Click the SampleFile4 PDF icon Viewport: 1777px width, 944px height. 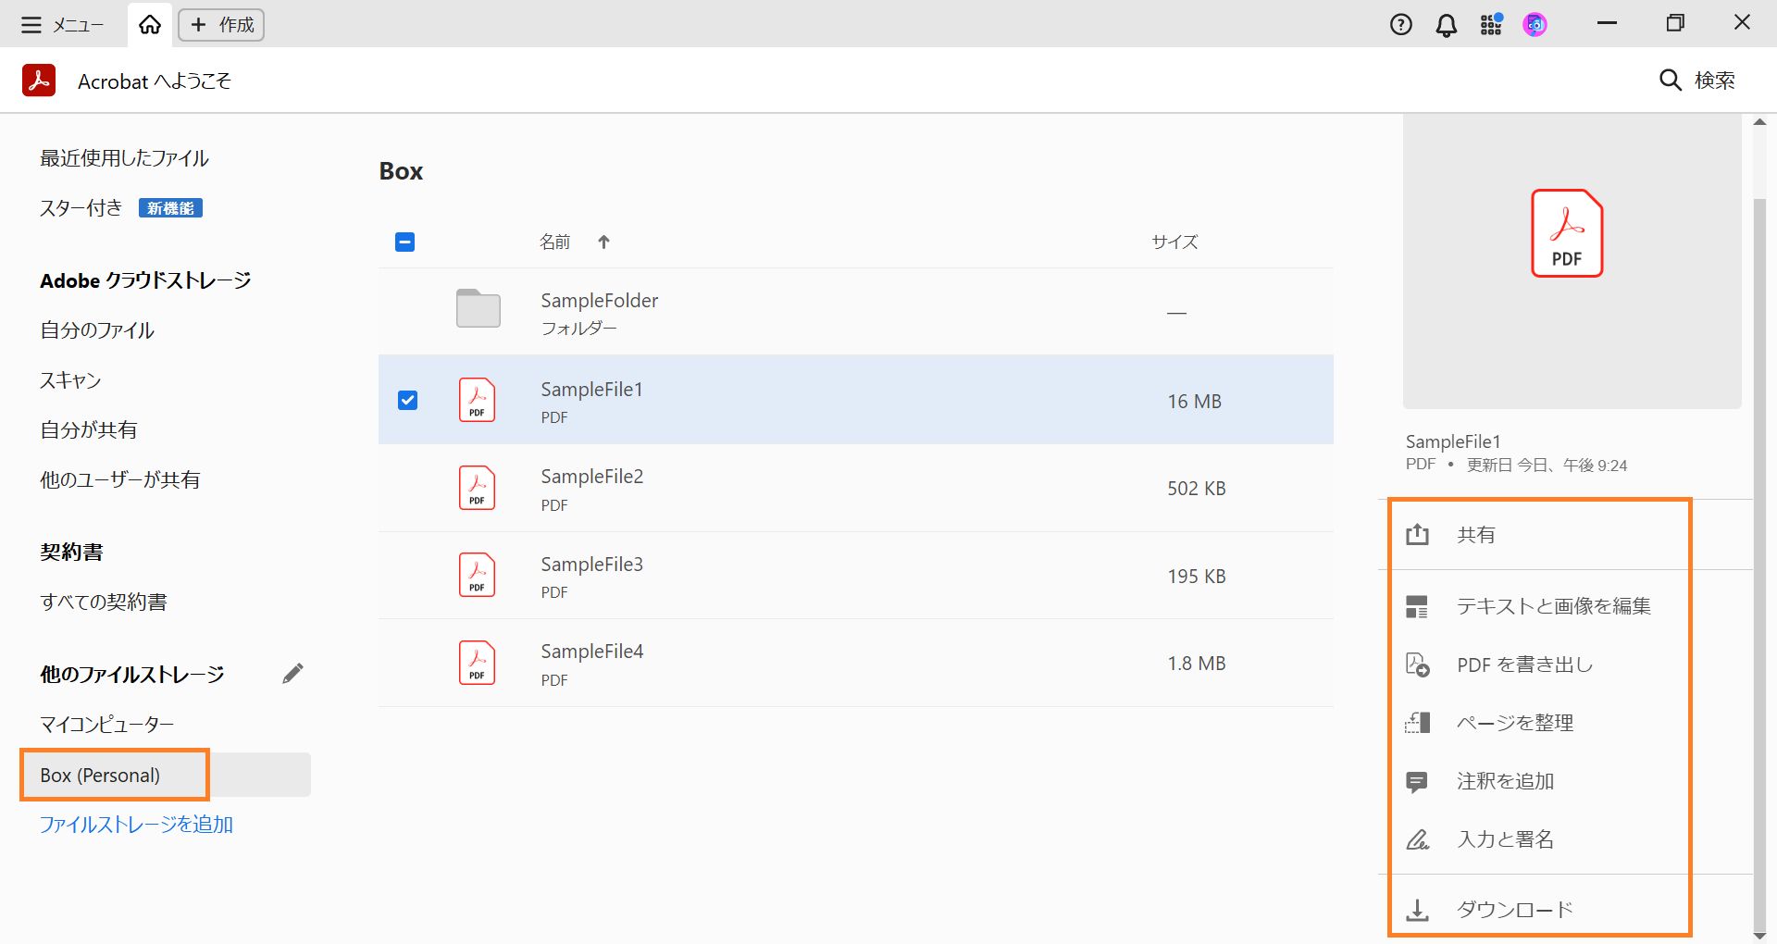pos(477,663)
